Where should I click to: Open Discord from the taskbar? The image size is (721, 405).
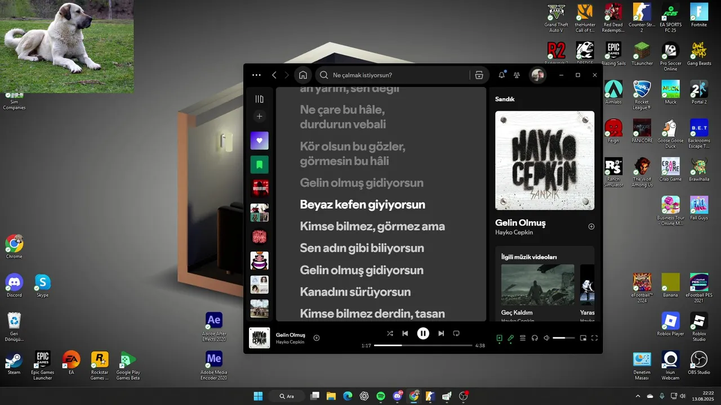coord(398,396)
